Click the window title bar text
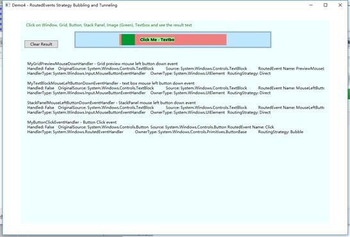 [65, 5]
